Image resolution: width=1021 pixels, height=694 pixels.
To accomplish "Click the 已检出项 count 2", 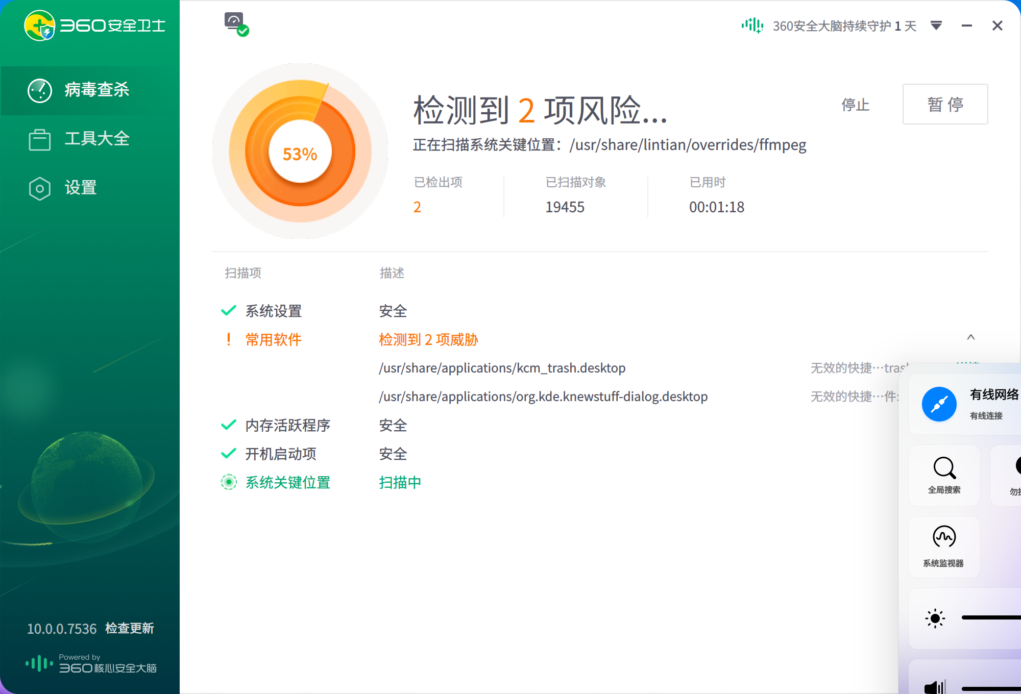I will click(x=417, y=207).
